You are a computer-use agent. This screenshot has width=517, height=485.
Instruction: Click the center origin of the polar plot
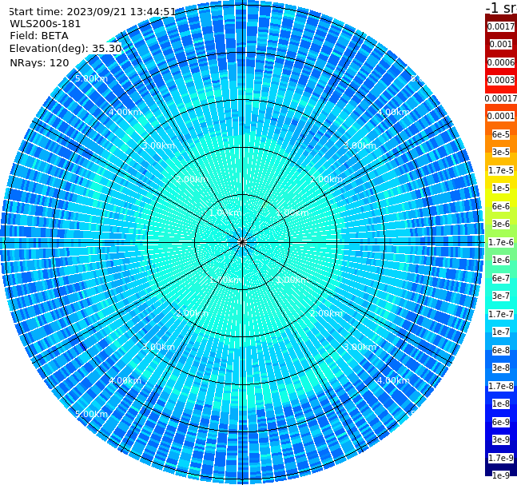(x=242, y=242)
